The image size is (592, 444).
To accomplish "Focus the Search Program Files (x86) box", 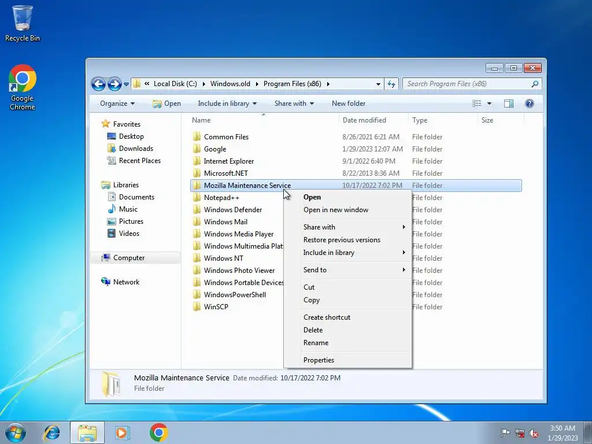I will (472, 84).
